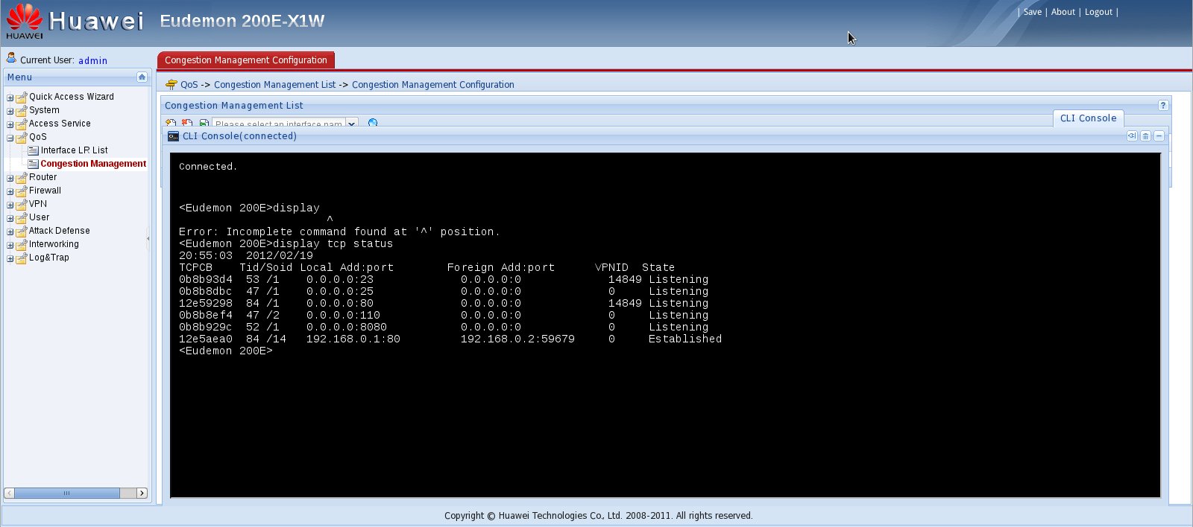Select the CLI Console tab
Screen dimensions: 1193x527
[1088, 118]
